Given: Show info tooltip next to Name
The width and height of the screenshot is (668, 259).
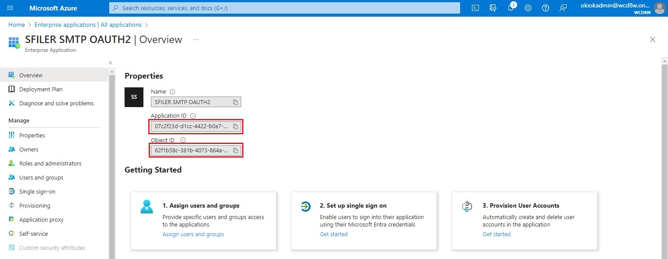Looking at the screenshot, I should coord(172,92).
